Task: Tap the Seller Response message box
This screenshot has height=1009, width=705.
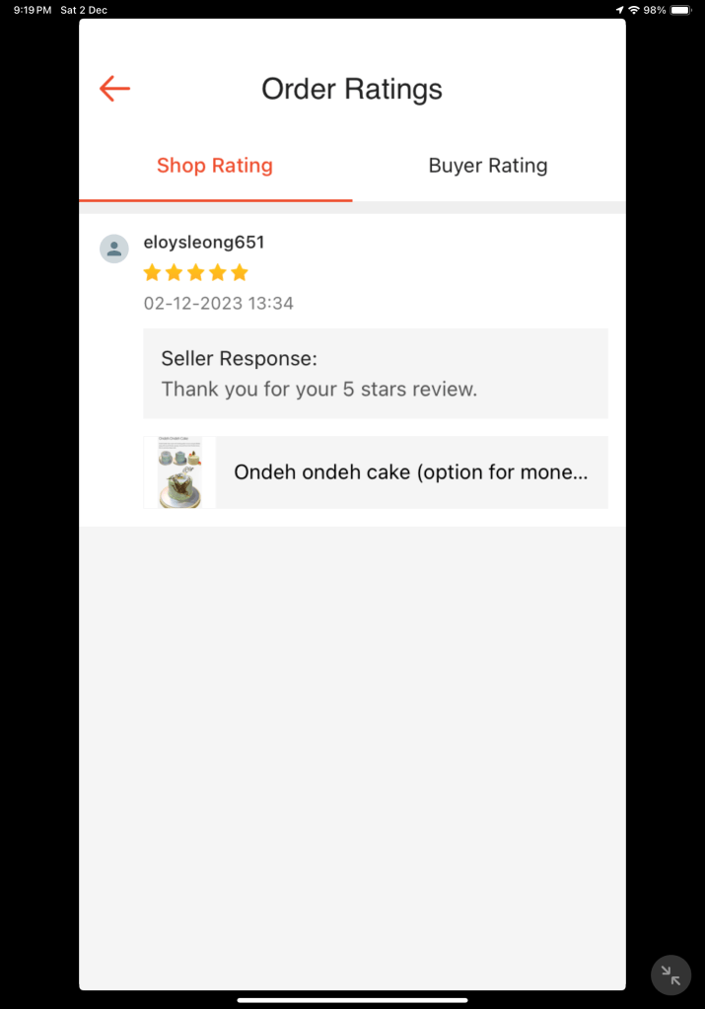Action: point(376,374)
